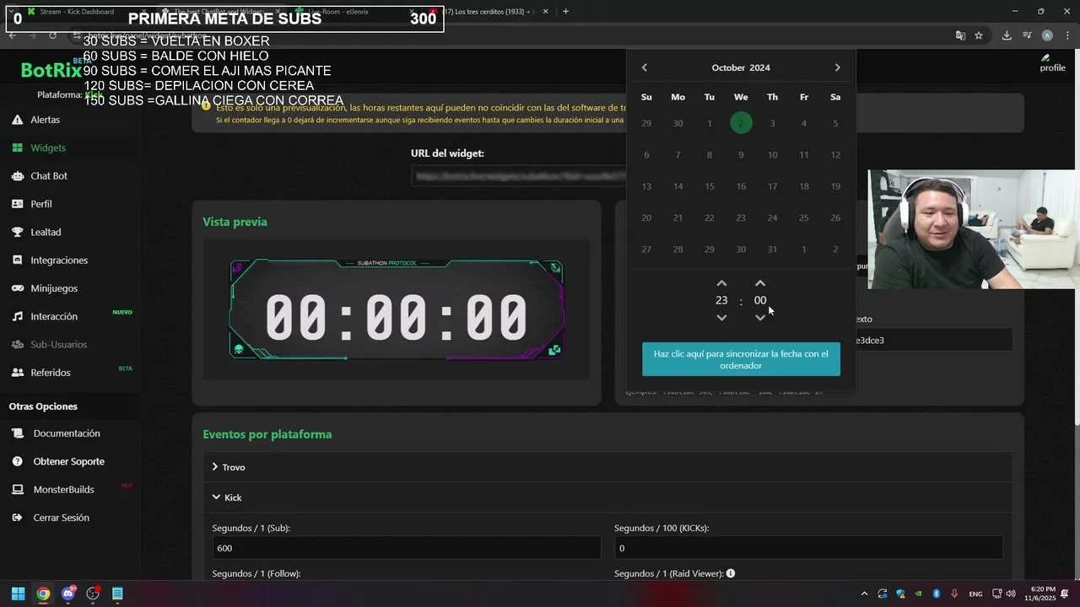
Task: Click the ENG language indicator
Action: pos(975,594)
